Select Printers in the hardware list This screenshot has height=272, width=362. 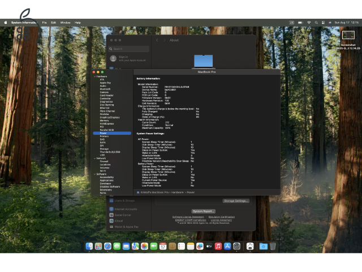[x=104, y=136]
